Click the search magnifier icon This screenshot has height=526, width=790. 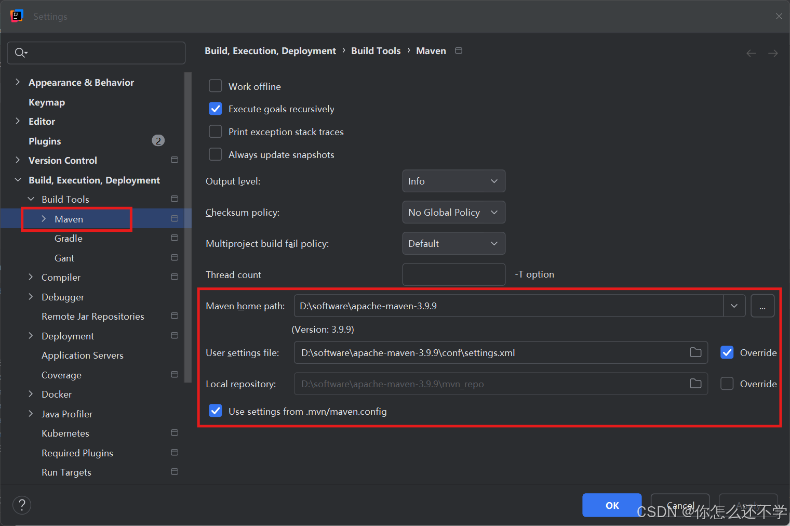tap(21, 52)
